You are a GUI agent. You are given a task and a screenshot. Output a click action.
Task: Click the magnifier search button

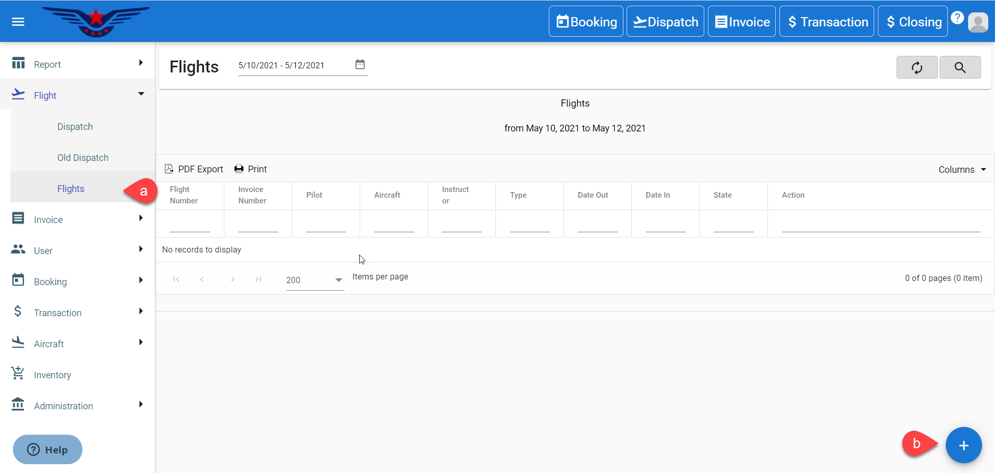(x=960, y=67)
